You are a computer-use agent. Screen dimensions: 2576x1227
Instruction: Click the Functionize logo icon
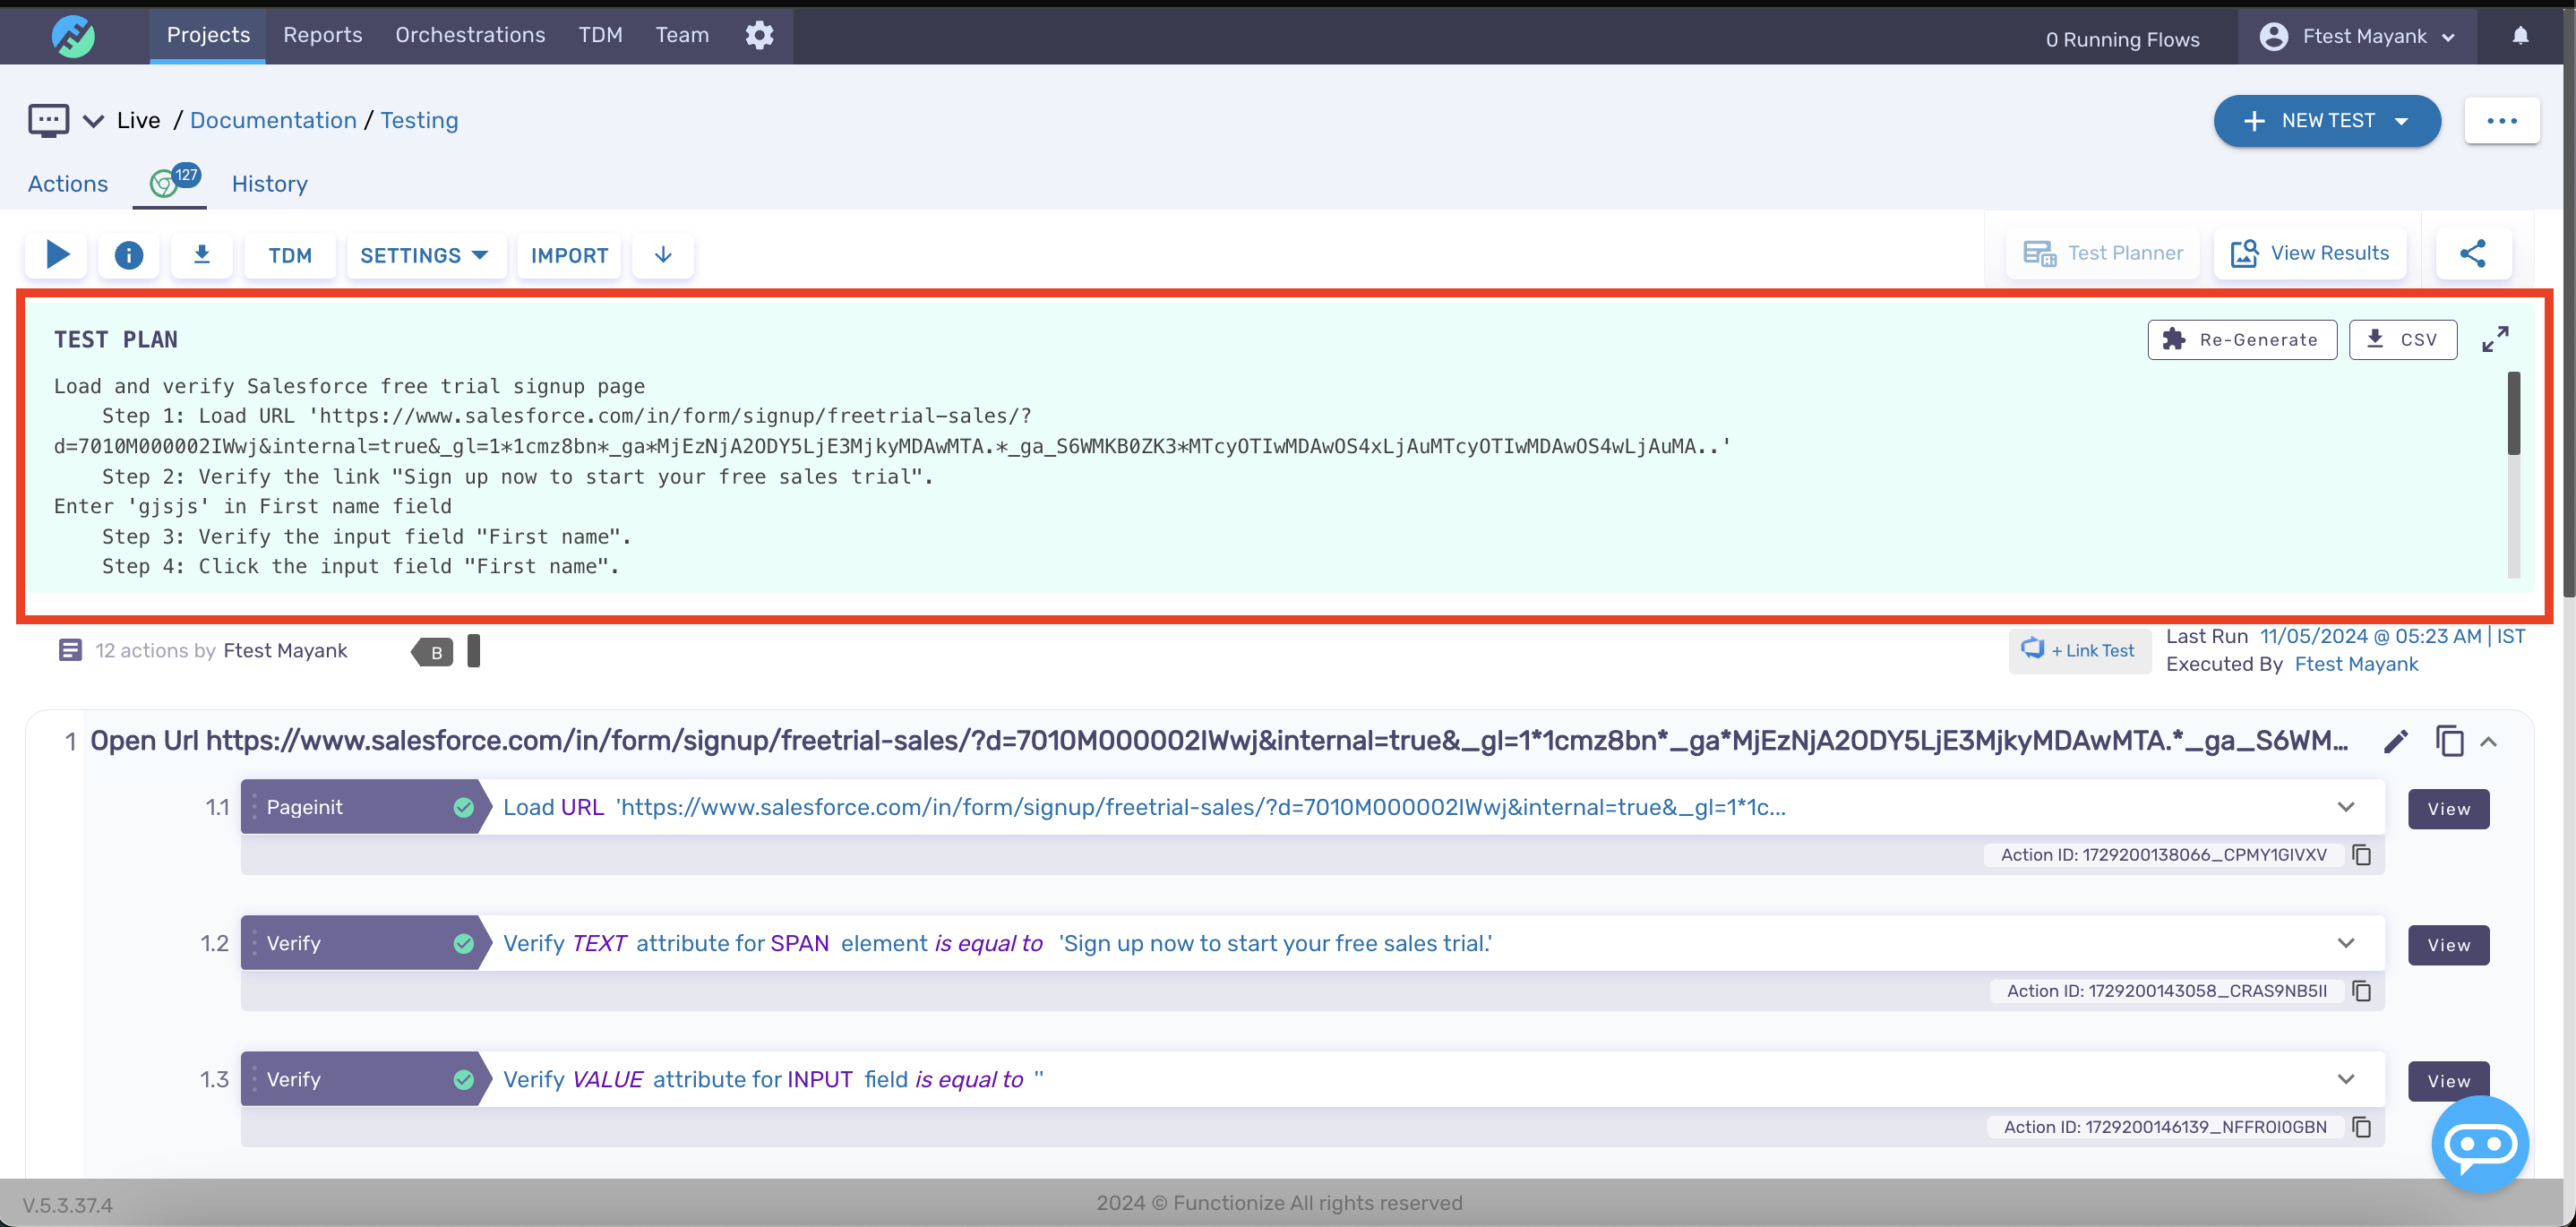tap(73, 36)
